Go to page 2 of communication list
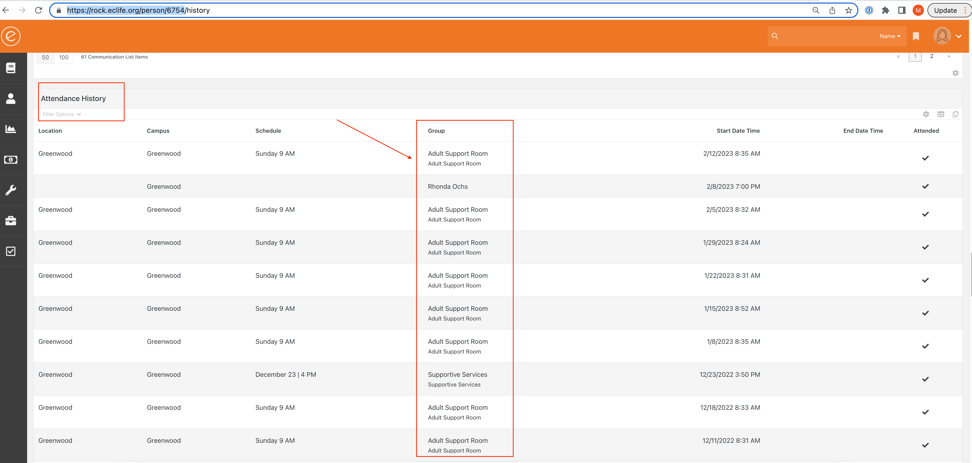The image size is (972, 463). coord(932,56)
